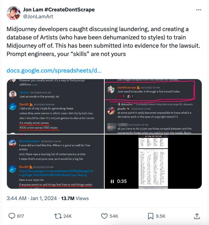Open the docs.google.com spreadsheet link
The height and width of the screenshot is (225, 209).
tap(54, 71)
